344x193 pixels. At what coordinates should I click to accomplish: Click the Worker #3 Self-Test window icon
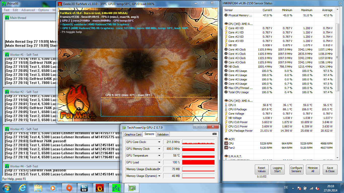coord(7,129)
